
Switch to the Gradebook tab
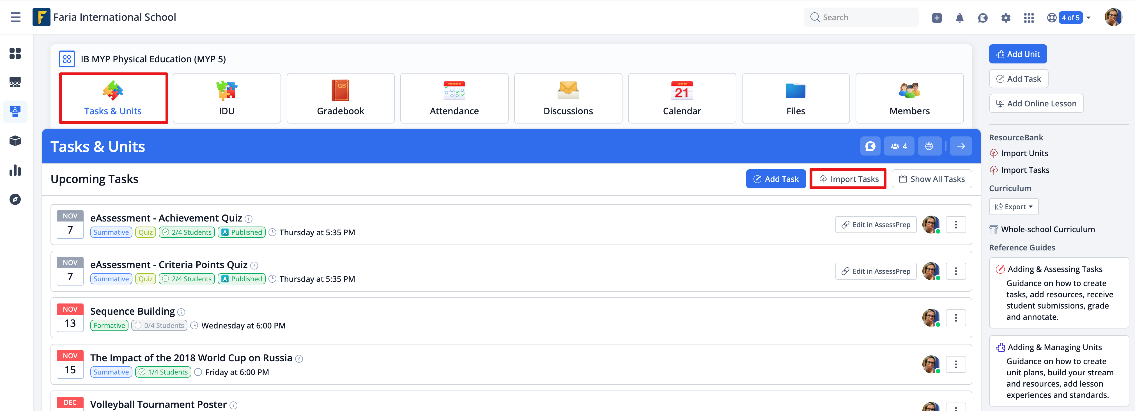[340, 98]
